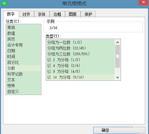Confirm with the 确定 button
The image size is (149, 134).
point(119,130)
